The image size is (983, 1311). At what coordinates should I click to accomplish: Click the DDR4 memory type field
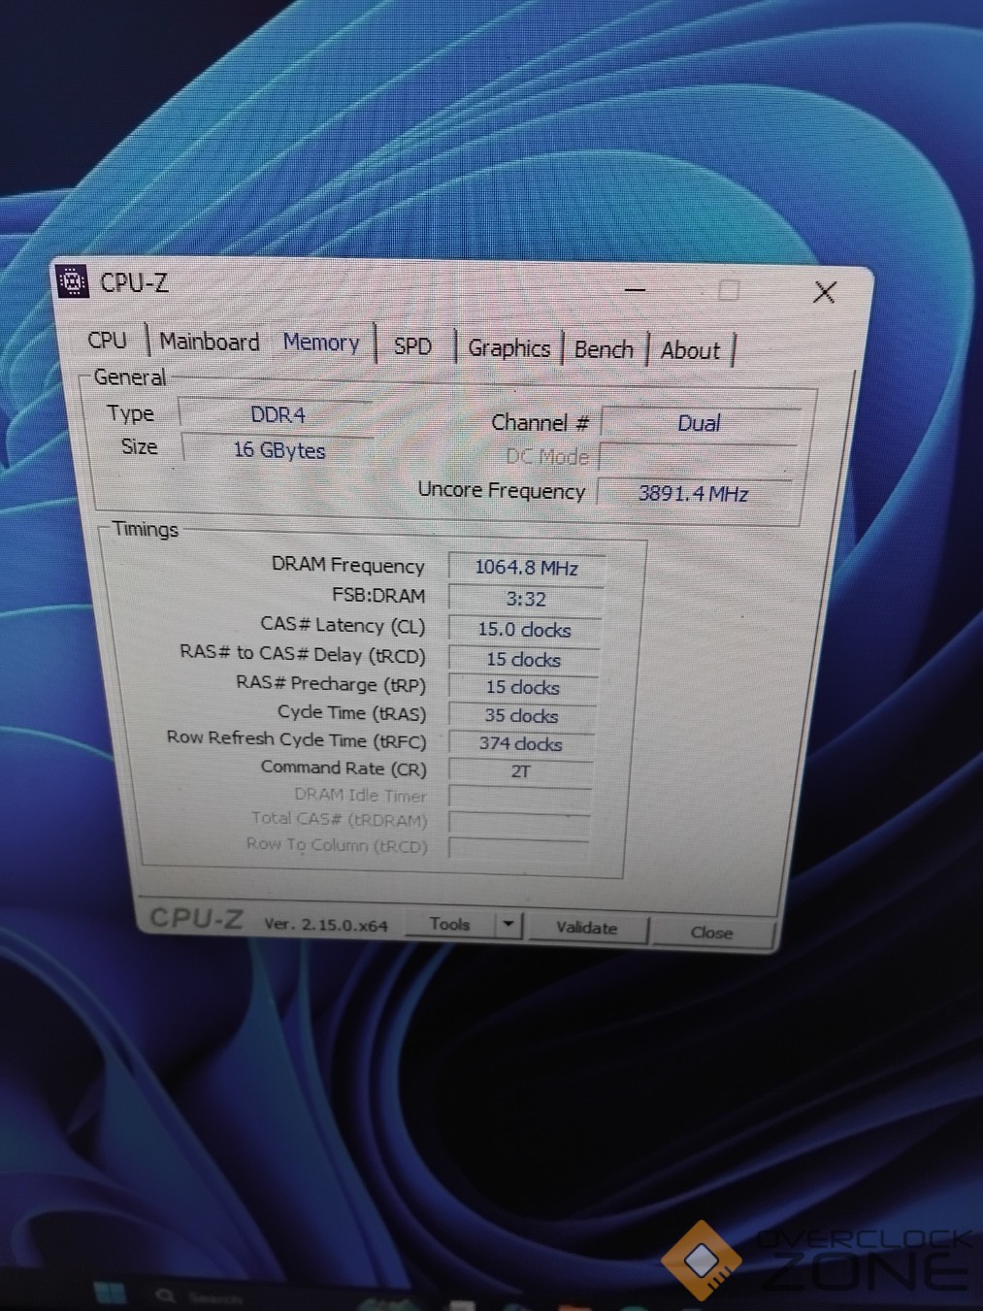pyautogui.click(x=277, y=414)
